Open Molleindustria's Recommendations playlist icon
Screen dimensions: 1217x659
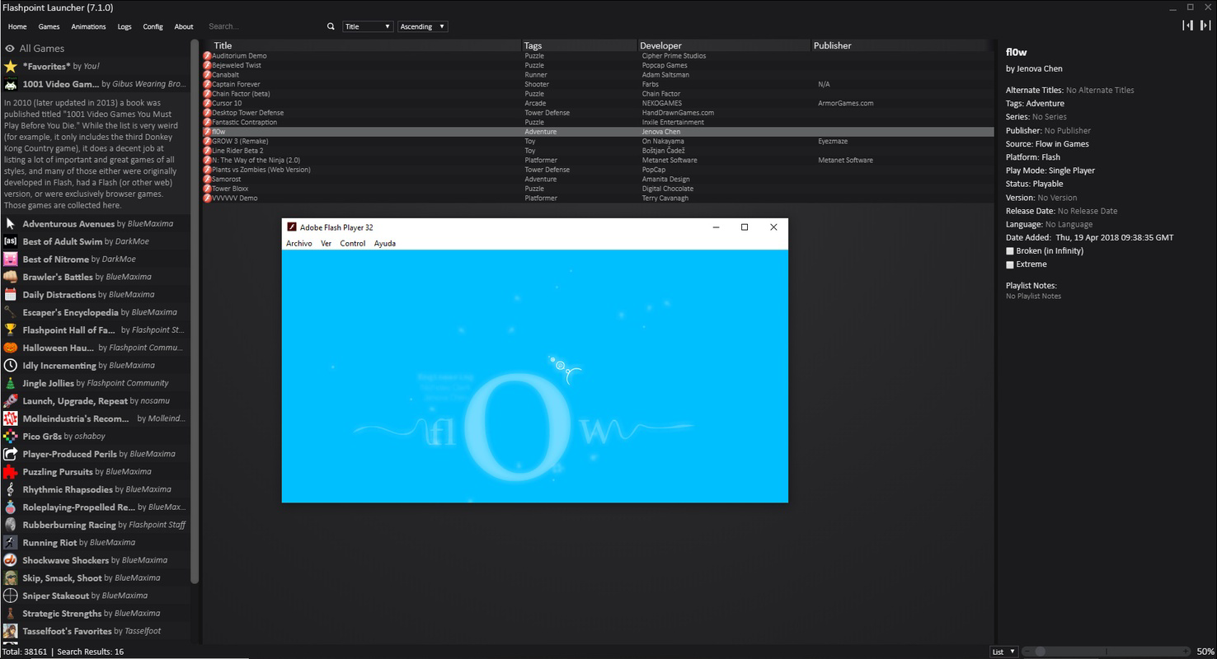[x=10, y=418]
